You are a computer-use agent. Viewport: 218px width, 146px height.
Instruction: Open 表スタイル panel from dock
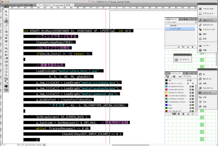(x=207, y=79)
